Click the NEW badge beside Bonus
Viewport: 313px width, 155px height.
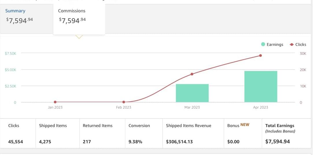pyautogui.click(x=245, y=125)
